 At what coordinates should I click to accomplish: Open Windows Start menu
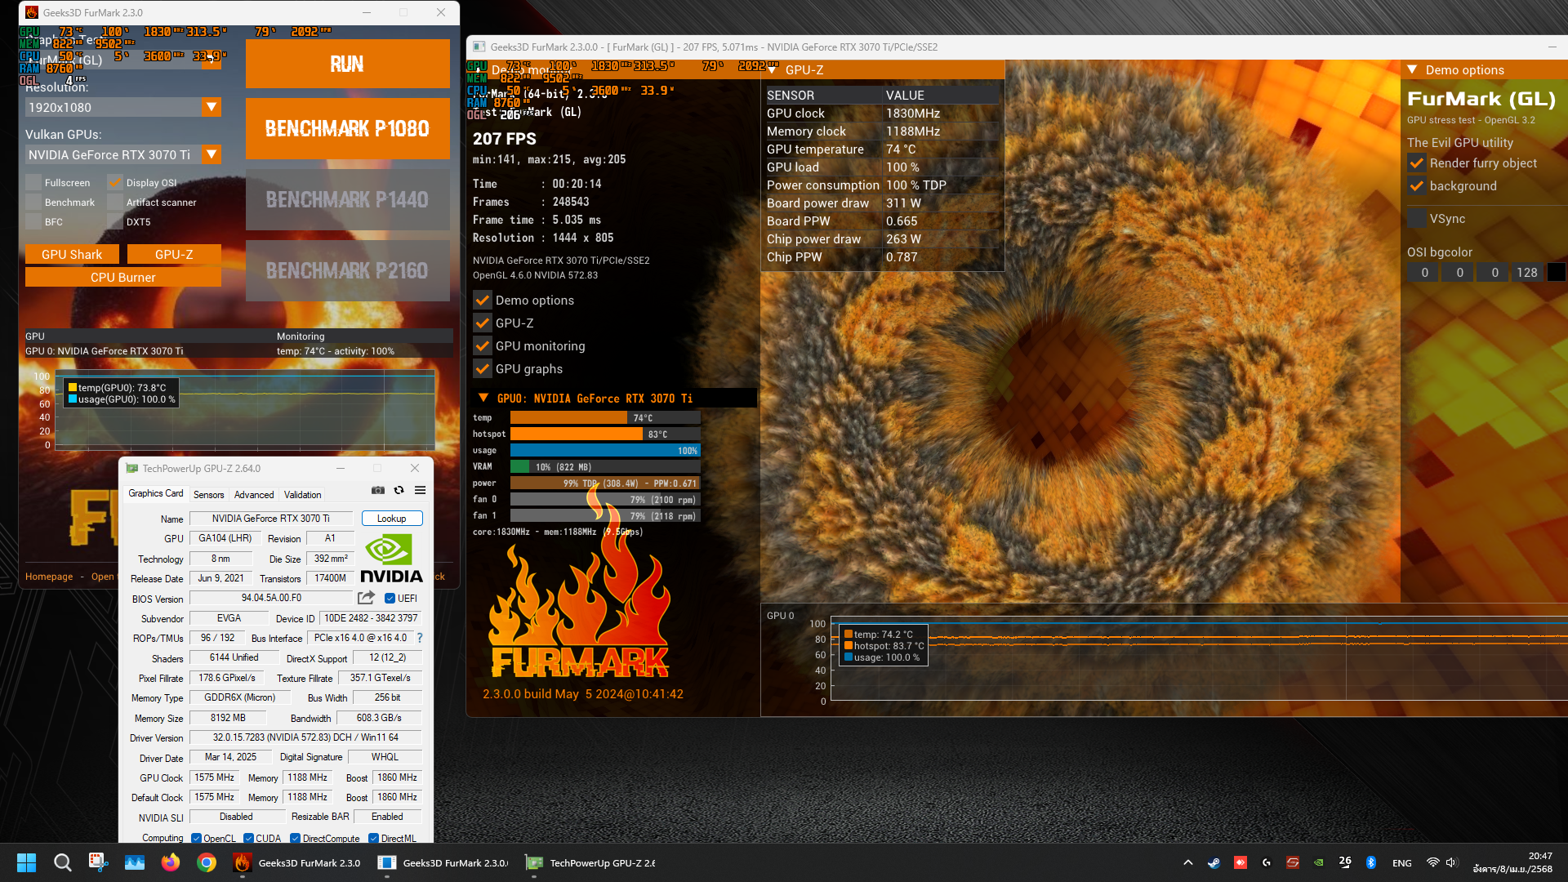pos(26,862)
